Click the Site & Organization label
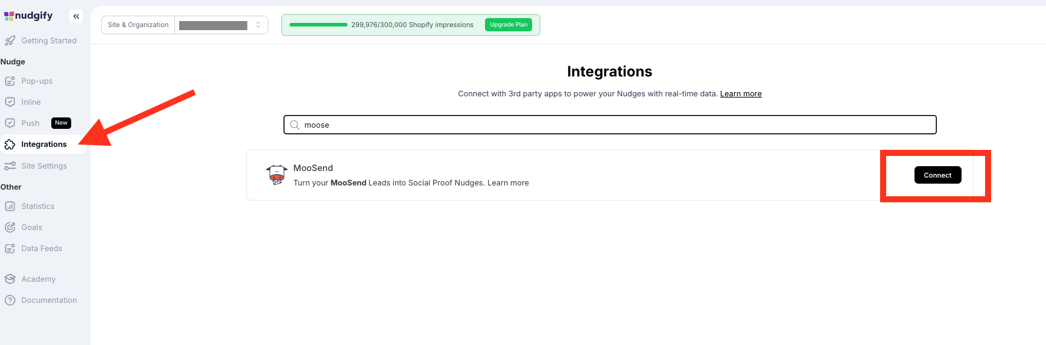The width and height of the screenshot is (1046, 345). [138, 25]
